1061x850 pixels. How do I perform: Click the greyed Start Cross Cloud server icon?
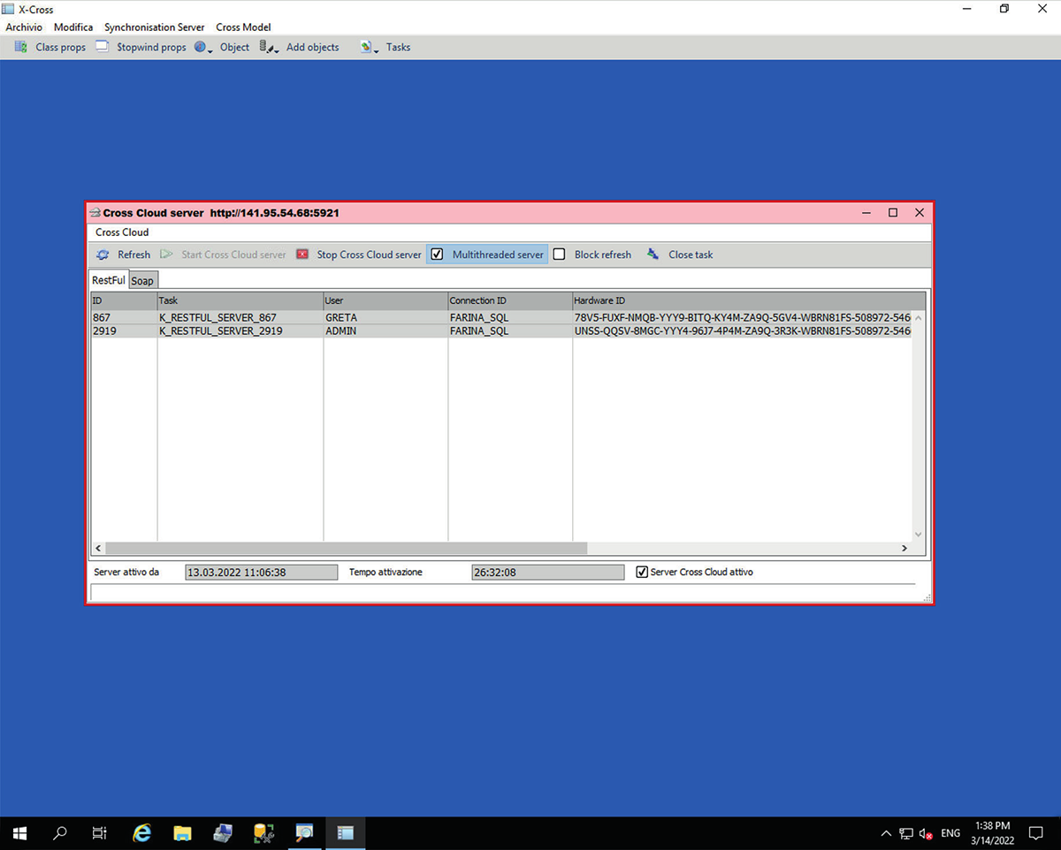[166, 254]
